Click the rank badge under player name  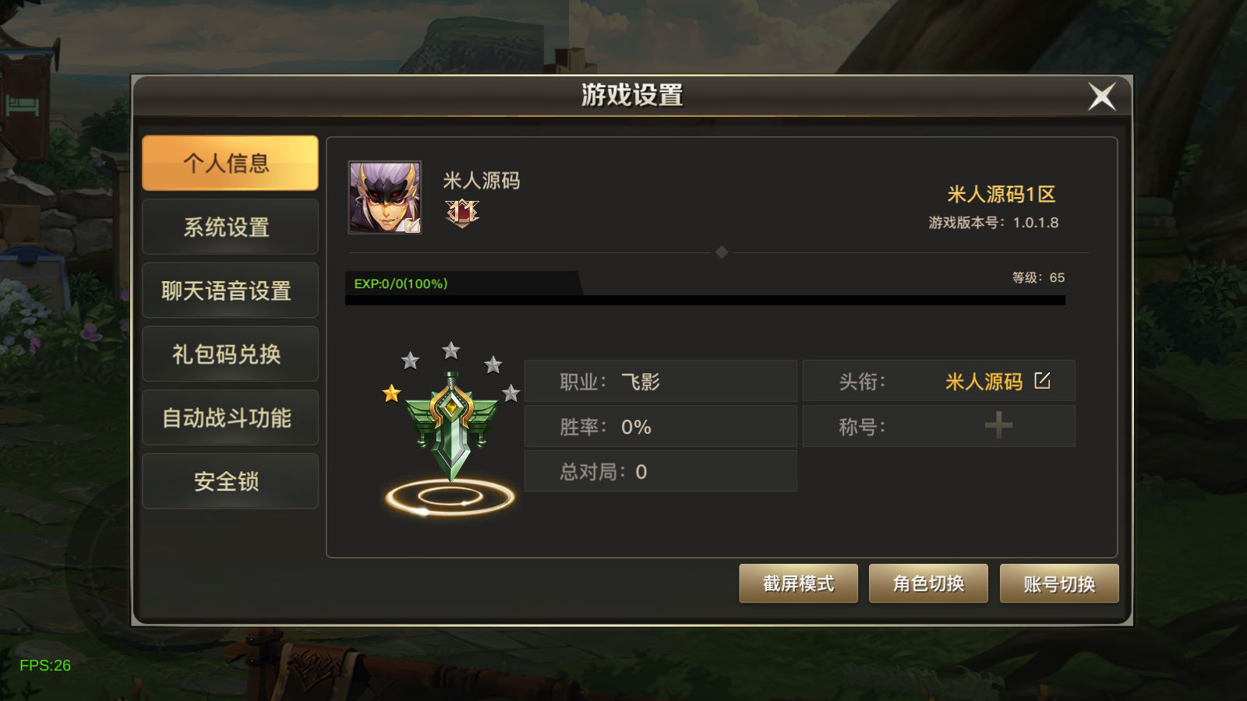(462, 213)
